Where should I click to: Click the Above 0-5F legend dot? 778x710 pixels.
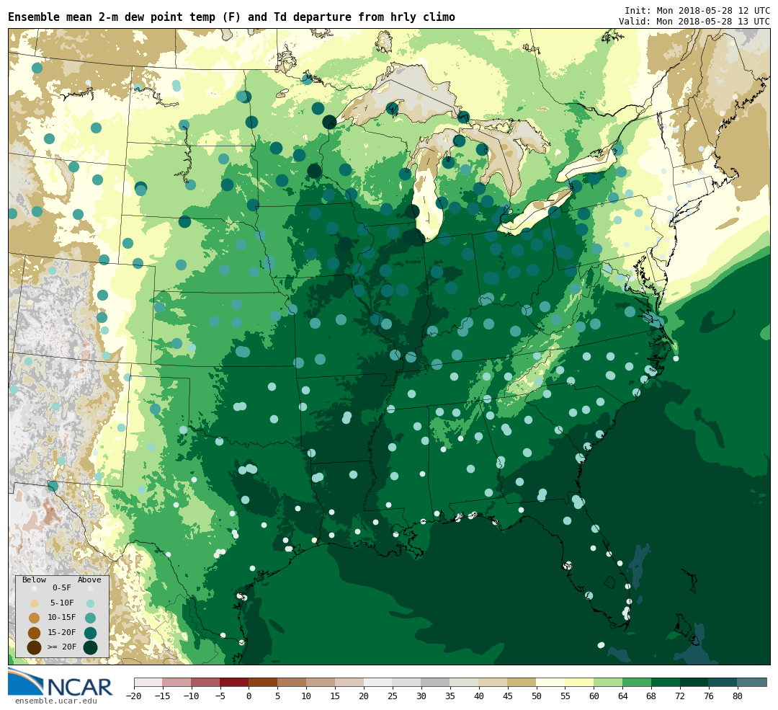90,589
